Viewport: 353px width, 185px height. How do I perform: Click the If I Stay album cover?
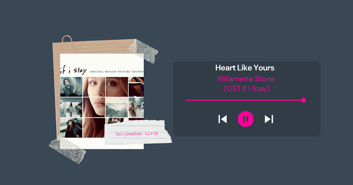pyautogui.click(x=102, y=101)
